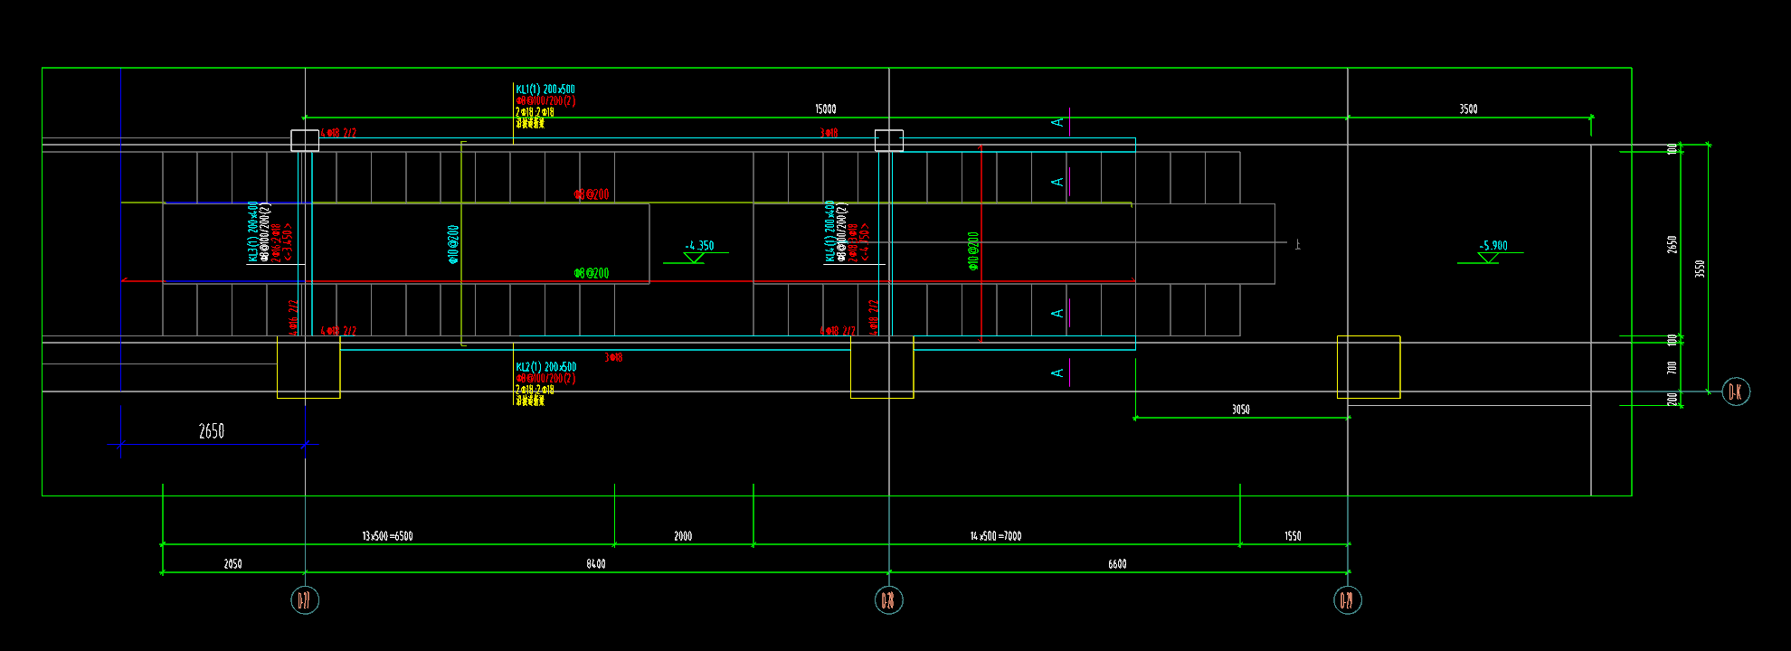Click the 3500 dimension text
The height and width of the screenshot is (651, 1791).
pos(1468,109)
